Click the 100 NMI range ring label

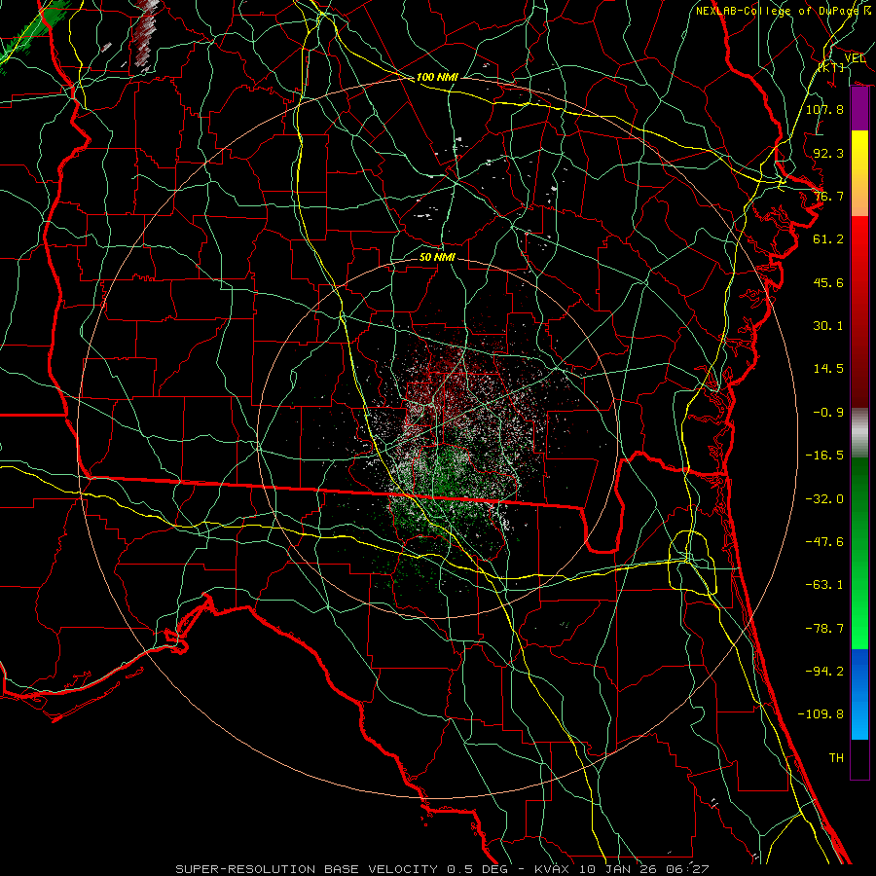(x=437, y=77)
